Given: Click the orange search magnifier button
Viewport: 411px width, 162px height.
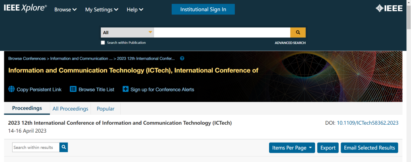Looking at the screenshot, I should coord(298,32).
